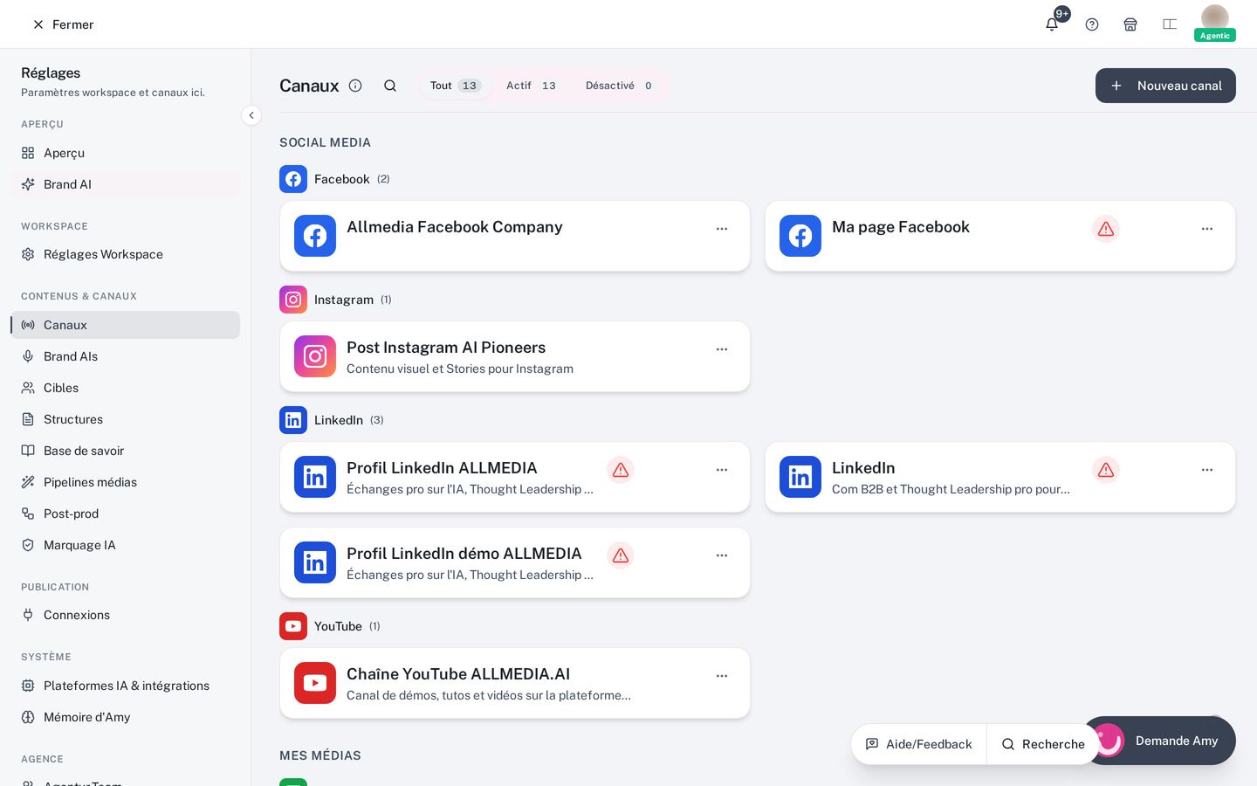
Task: Open the Aide/Feedback button
Action: tap(919, 744)
